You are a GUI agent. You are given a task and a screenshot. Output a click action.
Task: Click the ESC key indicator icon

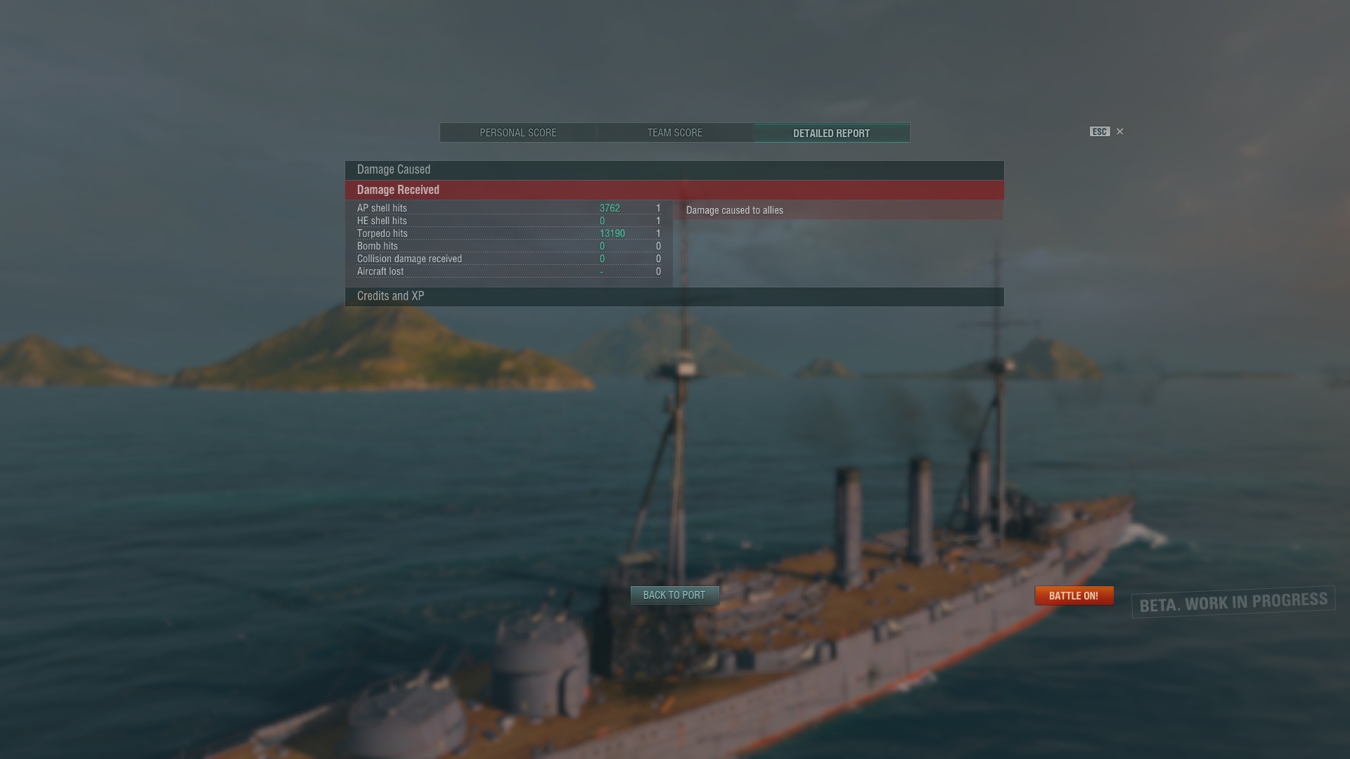1100,131
